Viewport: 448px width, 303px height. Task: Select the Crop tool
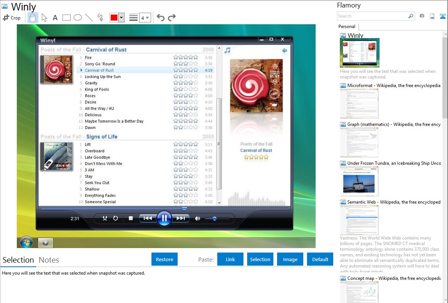[x=12, y=18]
